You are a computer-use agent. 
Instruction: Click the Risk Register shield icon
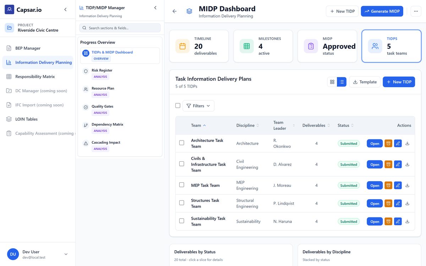point(86,71)
